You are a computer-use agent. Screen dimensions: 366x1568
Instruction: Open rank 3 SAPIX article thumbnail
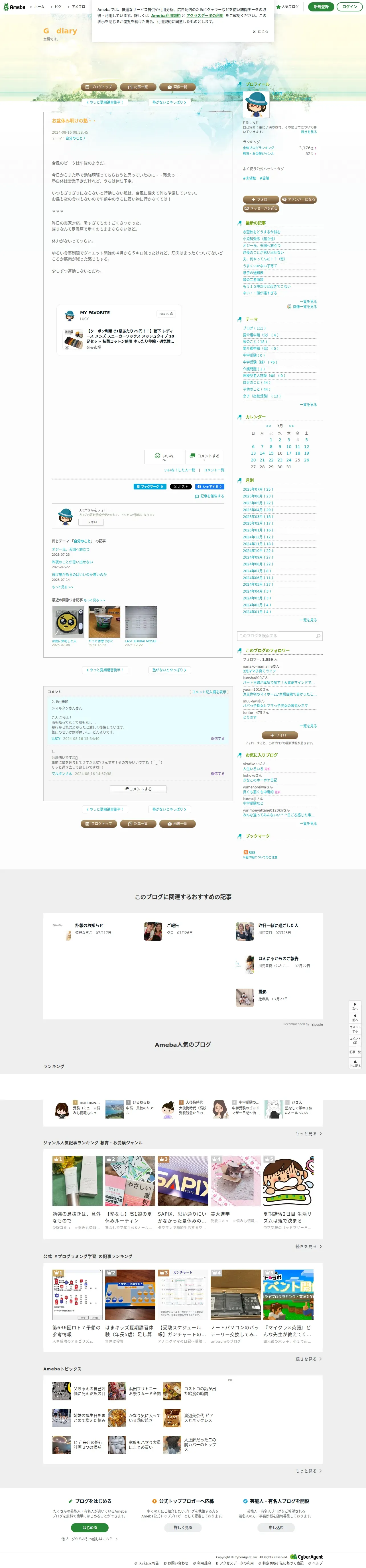[183, 1181]
